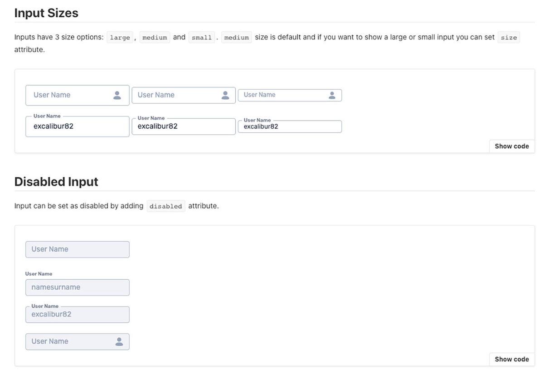The height and width of the screenshot is (374, 544).
Task: Click the user icon in the medium input
Action: point(225,95)
